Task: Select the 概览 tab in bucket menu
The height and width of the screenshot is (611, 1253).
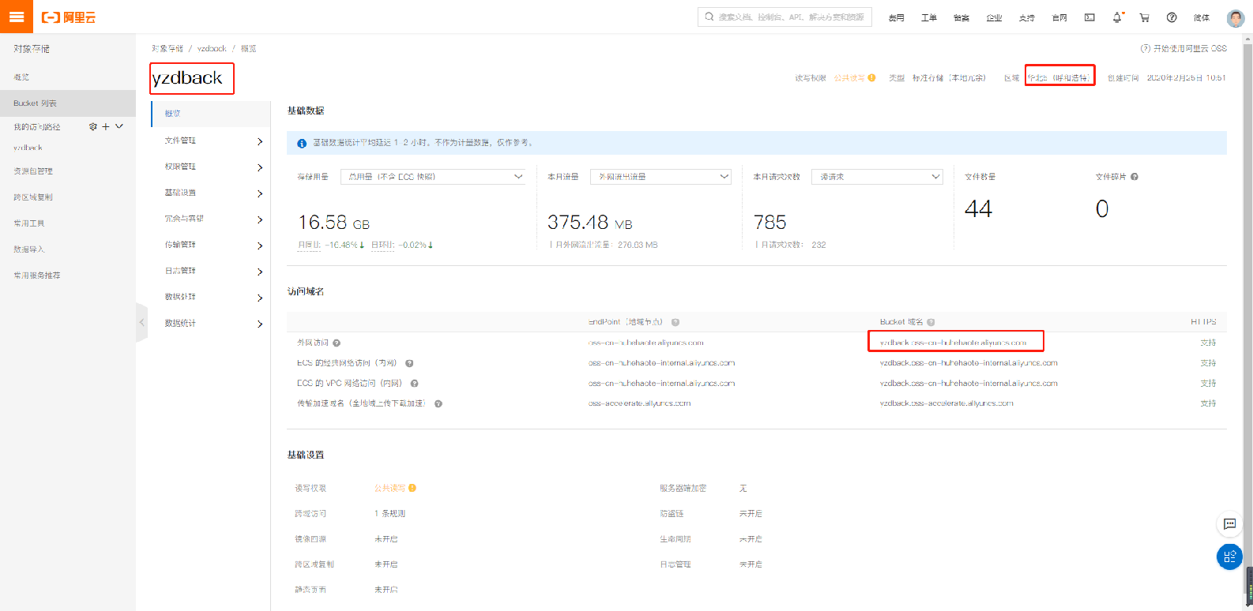Action: [211, 114]
